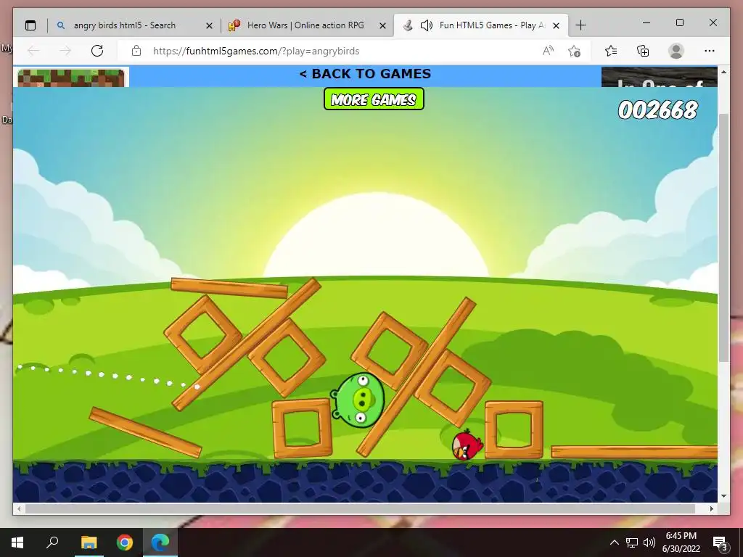Minimize the Edge browser window
The image size is (743, 557).
646,22
